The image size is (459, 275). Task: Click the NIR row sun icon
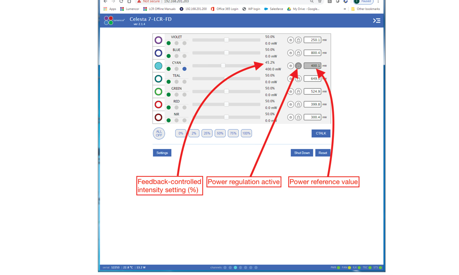click(x=290, y=117)
